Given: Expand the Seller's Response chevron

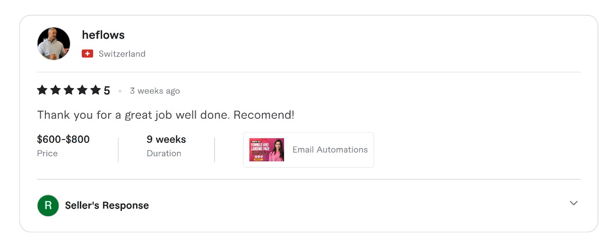Looking at the screenshot, I should tap(573, 203).
